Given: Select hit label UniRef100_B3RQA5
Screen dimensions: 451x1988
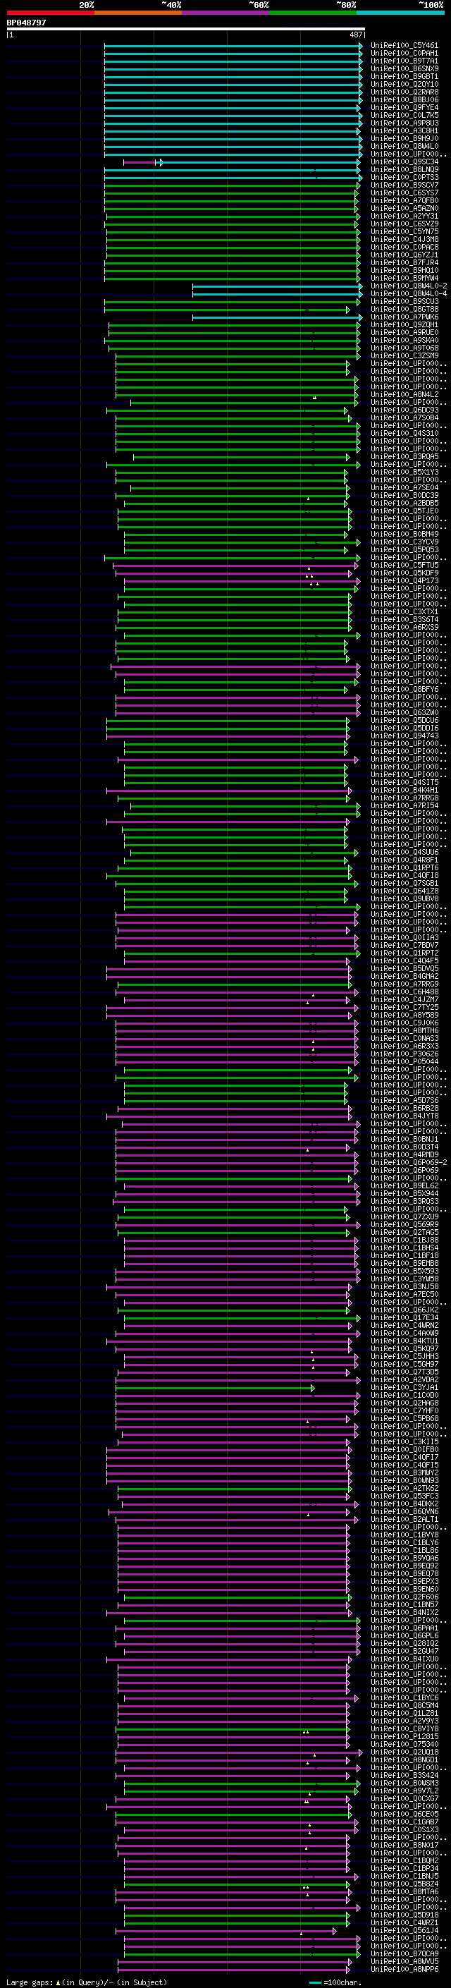Looking at the screenshot, I should 404,457.
